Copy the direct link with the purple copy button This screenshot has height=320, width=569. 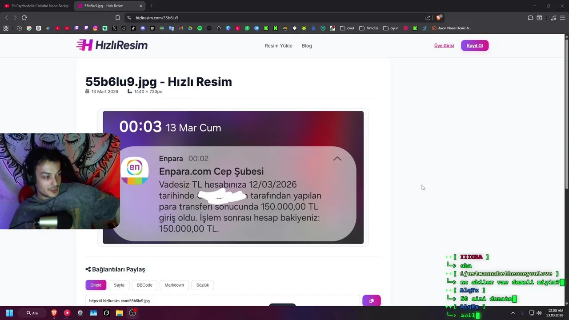372,300
